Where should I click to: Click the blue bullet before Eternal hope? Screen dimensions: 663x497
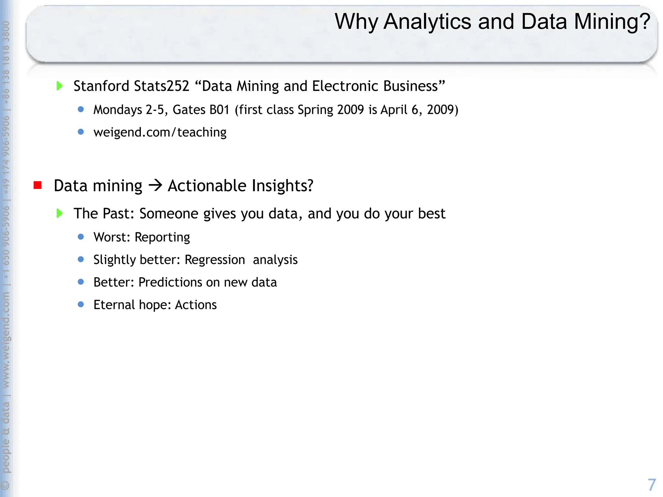click(81, 304)
